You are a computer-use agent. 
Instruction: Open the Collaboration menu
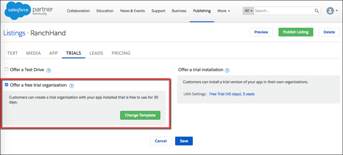pos(78,11)
